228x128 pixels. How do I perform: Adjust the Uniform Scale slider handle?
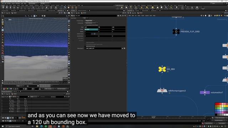tap(95, 34)
